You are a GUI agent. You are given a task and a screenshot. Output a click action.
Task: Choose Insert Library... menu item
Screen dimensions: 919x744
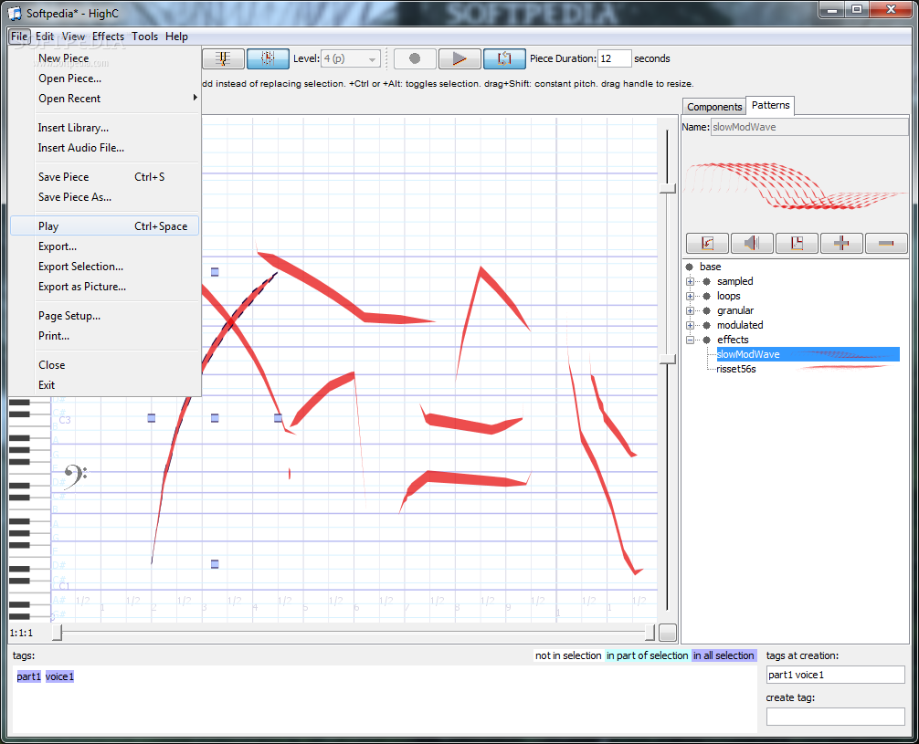[x=104, y=128]
